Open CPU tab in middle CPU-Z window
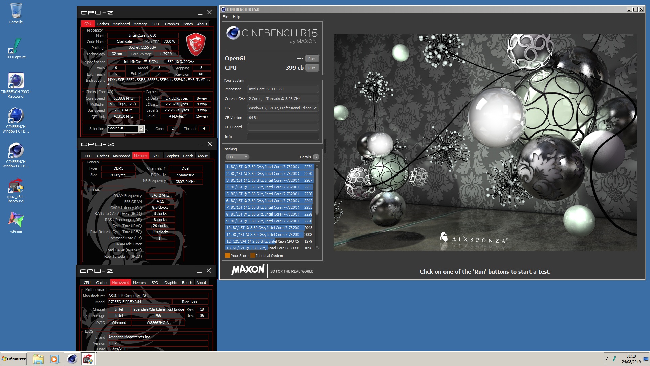650x366 pixels. (88, 156)
